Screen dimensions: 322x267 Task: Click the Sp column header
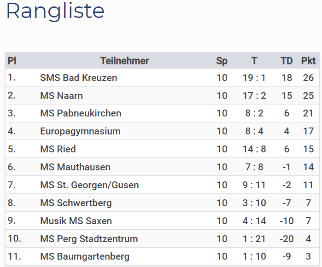(x=222, y=61)
